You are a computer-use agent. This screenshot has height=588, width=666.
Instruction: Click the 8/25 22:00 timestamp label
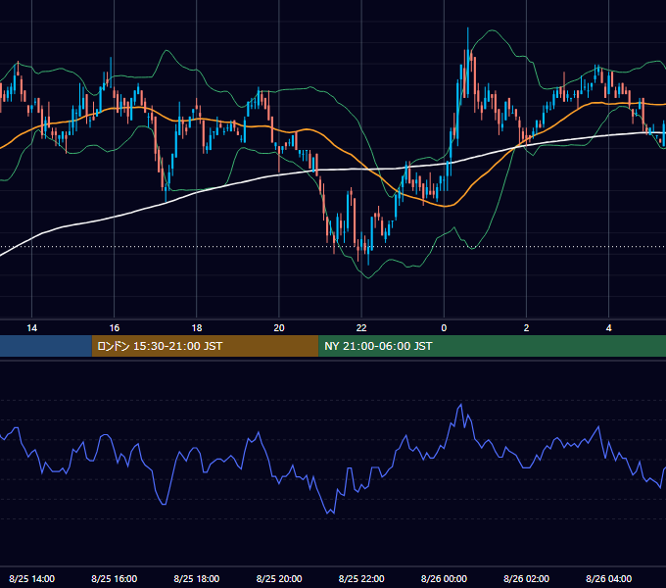point(361,578)
